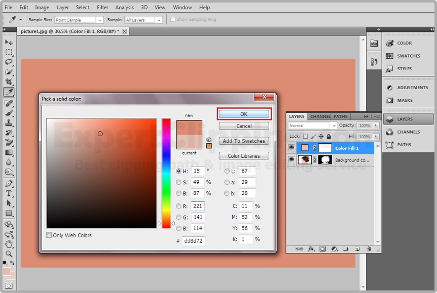Click the hex color input field
Image resolution: width=437 pixels, height=293 pixels.
[193, 241]
